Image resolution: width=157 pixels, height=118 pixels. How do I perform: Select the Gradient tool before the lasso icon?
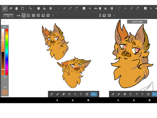point(50,9)
